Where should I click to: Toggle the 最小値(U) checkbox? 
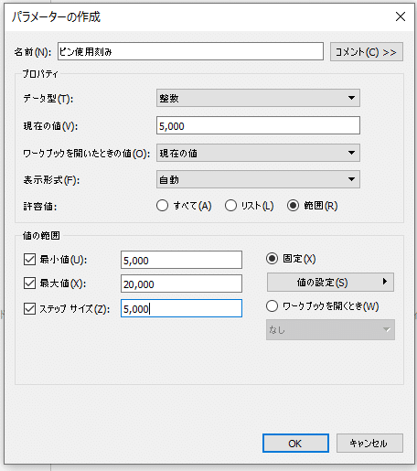pyautogui.click(x=29, y=260)
